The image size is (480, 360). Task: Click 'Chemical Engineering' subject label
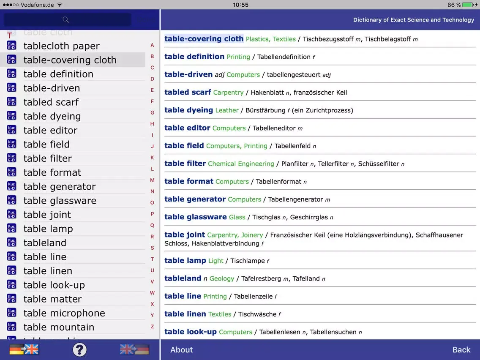point(241,164)
